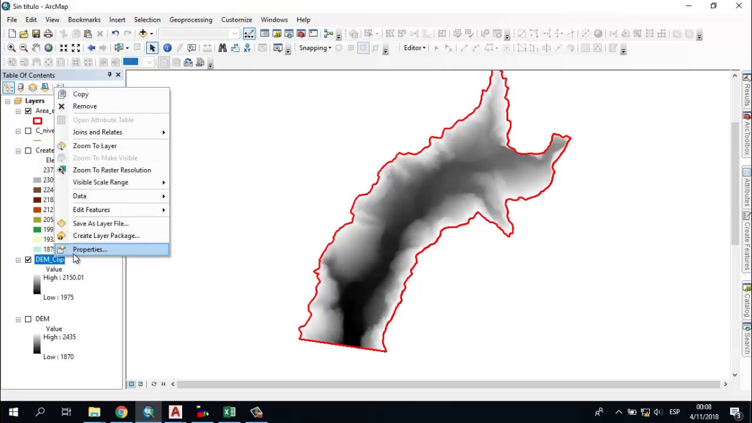Toggle the C_nive layer visibility checkbox
The width and height of the screenshot is (752, 423).
(28, 131)
